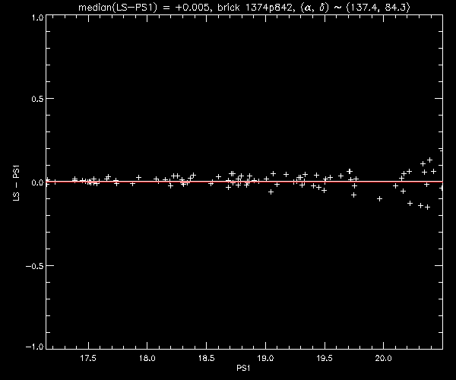456x380 pixels.
Task: Click the y-axis tick label 0.5
Action: (x=37, y=99)
